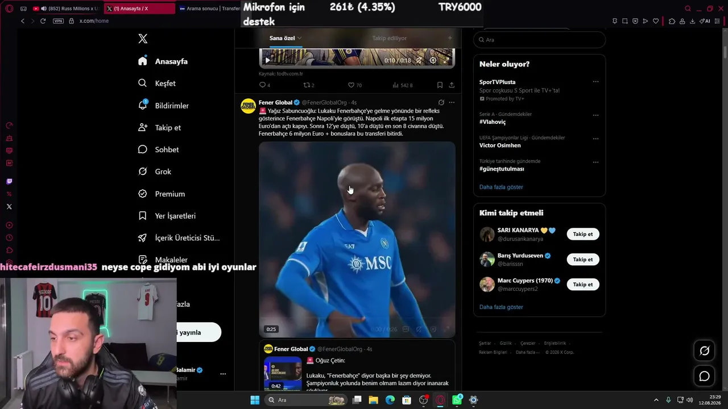728x409 pixels.
Task: Open the floating messages chat button
Action: 704,376
